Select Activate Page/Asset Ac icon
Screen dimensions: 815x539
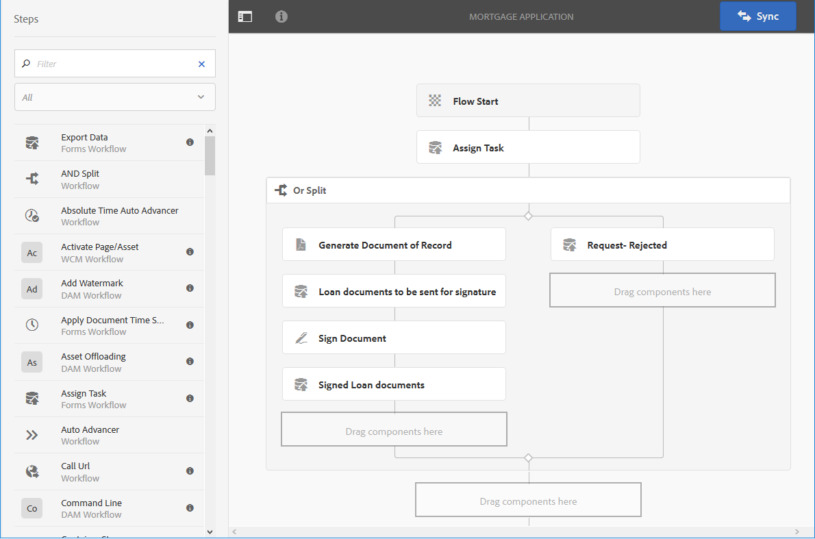click(32, 253)
